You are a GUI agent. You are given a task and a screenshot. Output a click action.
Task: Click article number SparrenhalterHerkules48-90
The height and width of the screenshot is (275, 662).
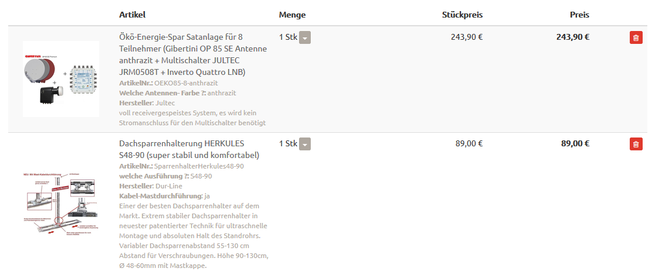point(195,166)
